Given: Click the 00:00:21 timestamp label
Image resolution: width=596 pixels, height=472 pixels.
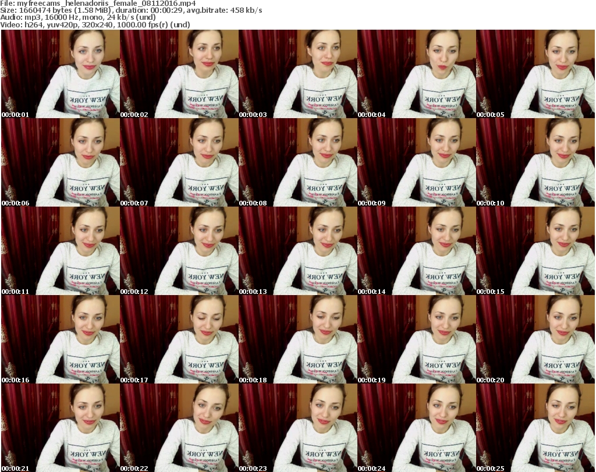Looking at the screenshot, I should click(x=16, y=469).
